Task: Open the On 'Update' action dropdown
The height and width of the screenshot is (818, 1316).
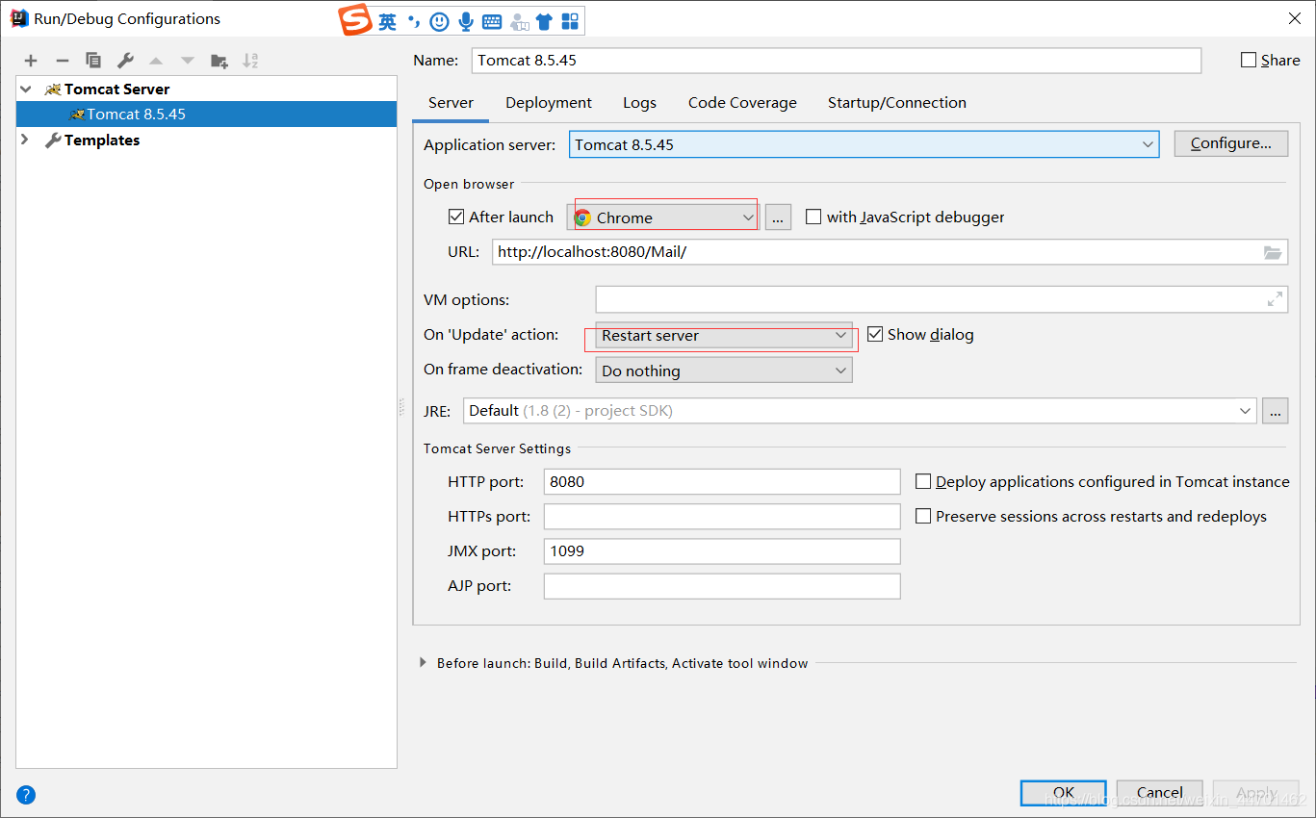Action: point(724,336)
